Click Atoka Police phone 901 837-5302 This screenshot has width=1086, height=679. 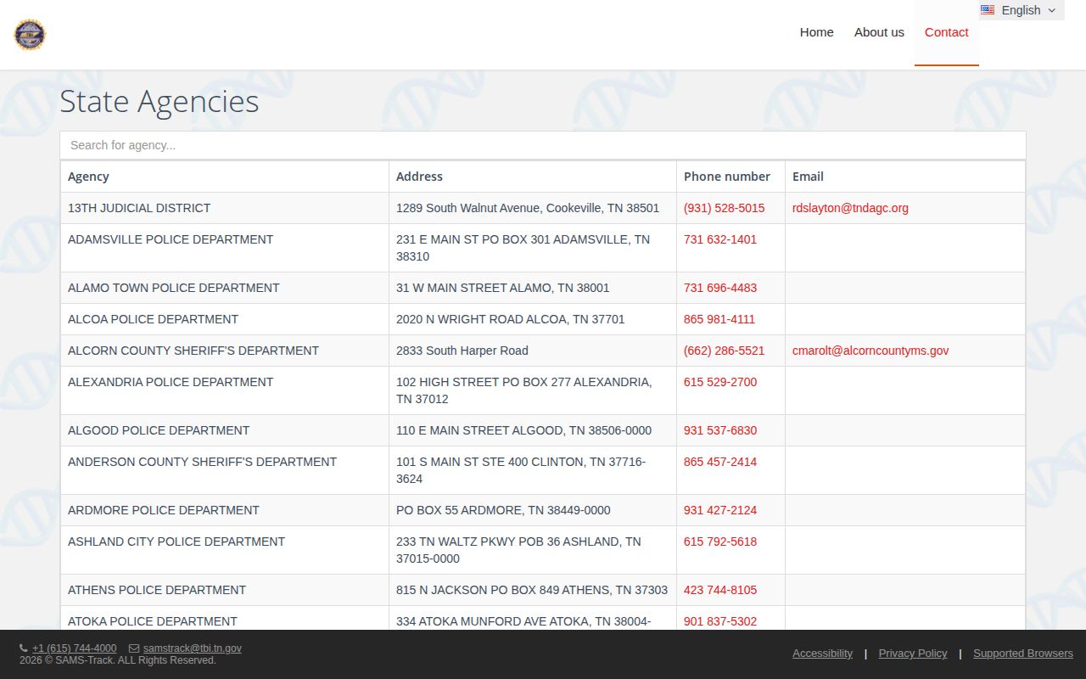click(x=720, y=621)
